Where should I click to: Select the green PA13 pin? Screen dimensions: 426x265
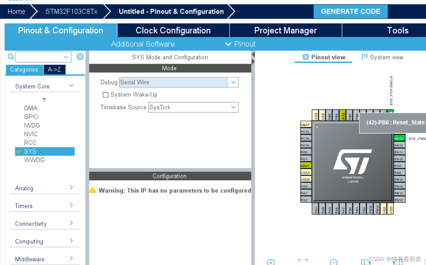click(400, 139)
